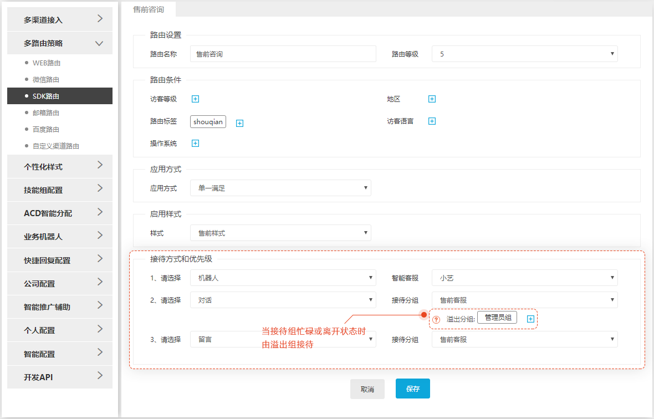Collapse the 多路由策略 menu
654x419 pixels.
(x=60, y=43)
